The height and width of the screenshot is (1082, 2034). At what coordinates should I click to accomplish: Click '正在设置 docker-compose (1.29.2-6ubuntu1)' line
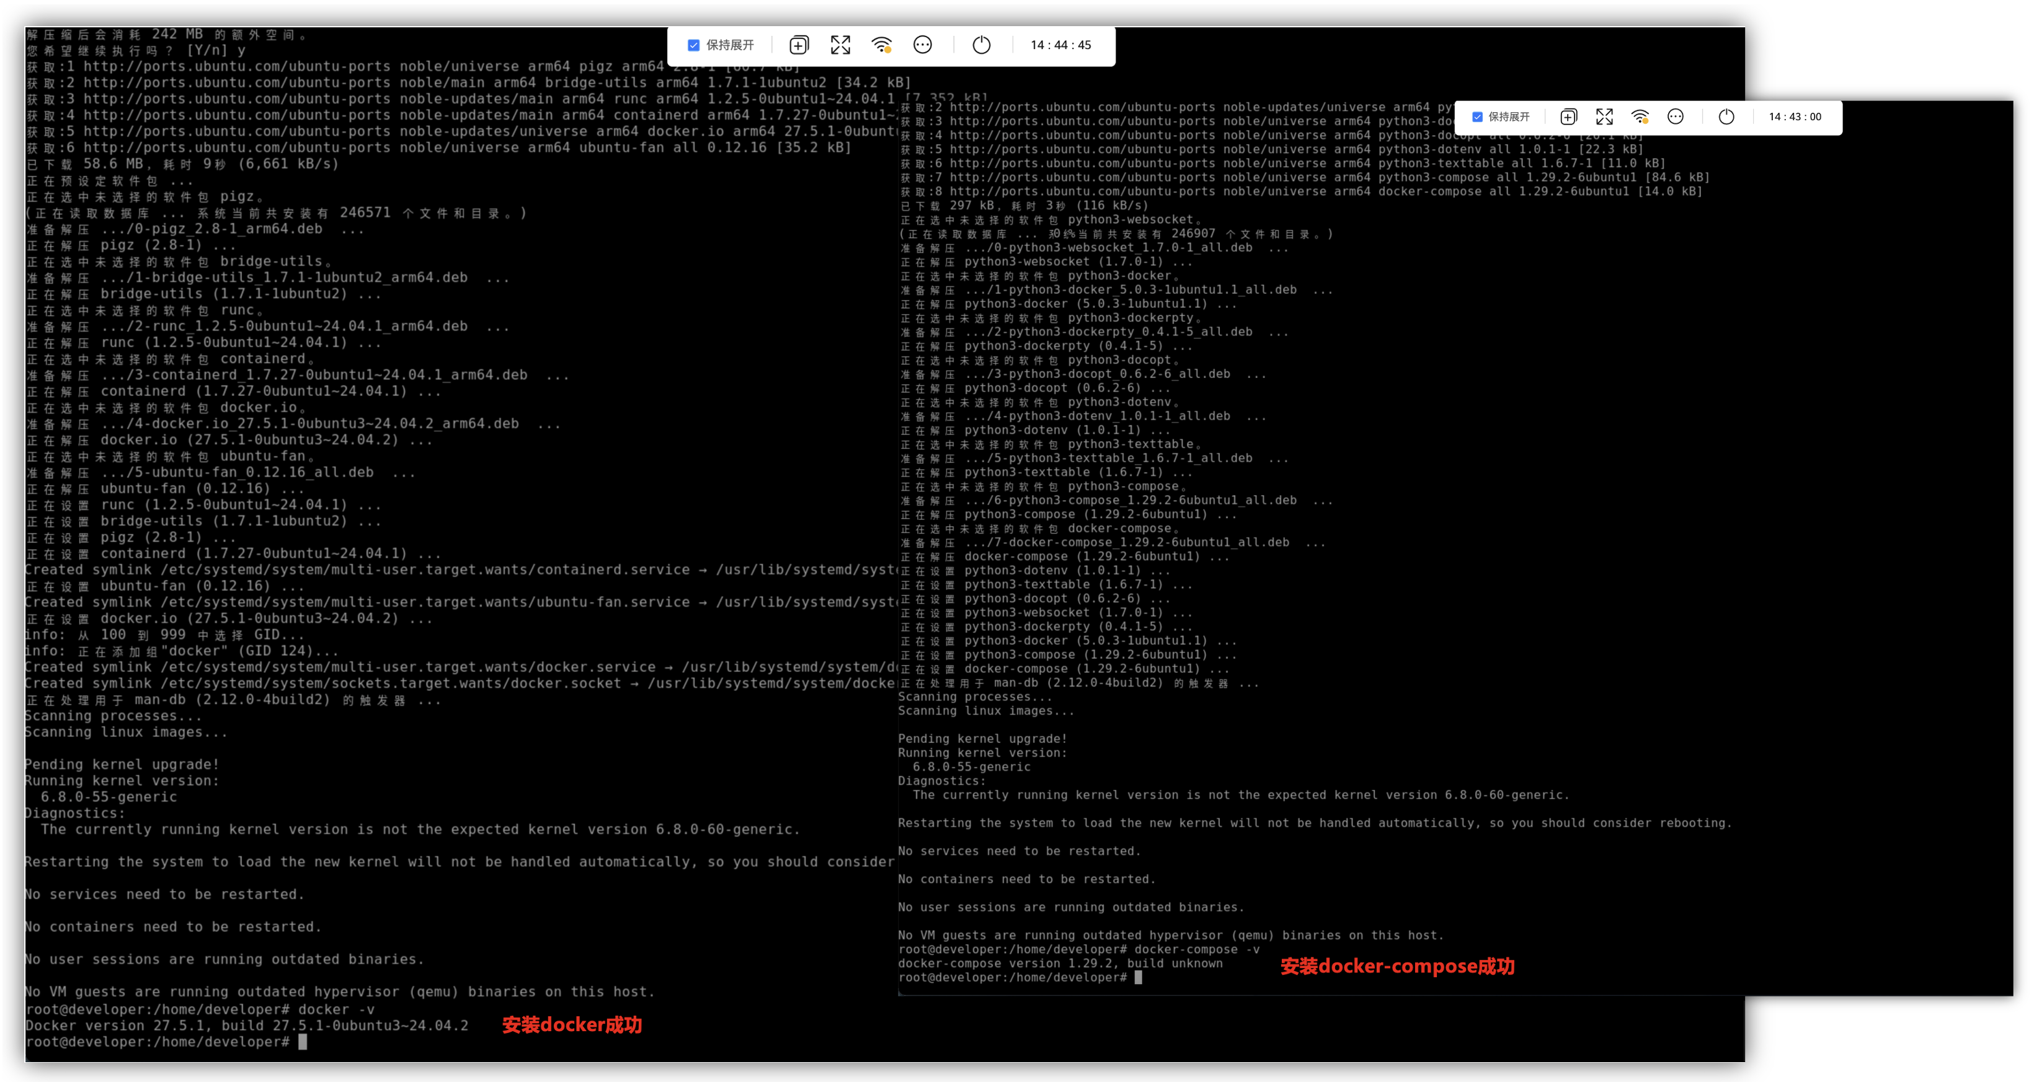(x=1064, y=669)
